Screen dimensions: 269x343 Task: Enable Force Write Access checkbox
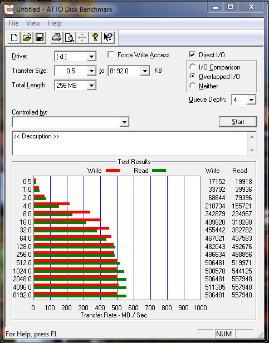111,54
